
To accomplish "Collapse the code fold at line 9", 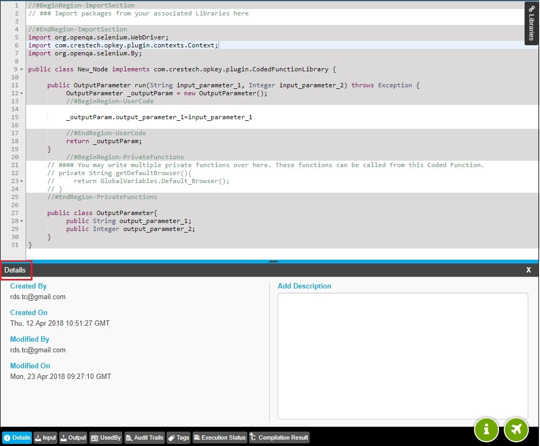I will click(21, 69).
